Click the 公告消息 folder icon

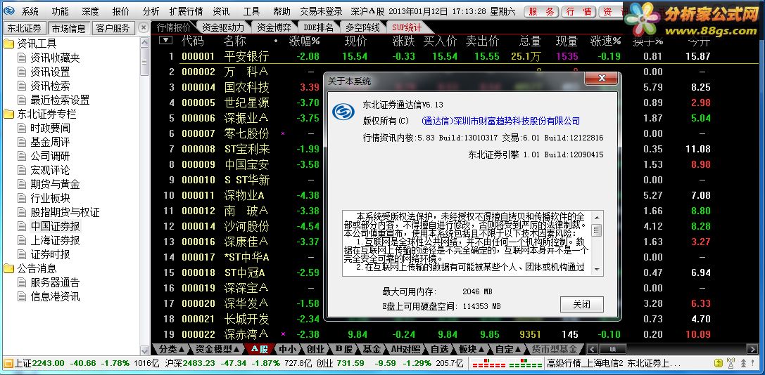tap(8, 269)
